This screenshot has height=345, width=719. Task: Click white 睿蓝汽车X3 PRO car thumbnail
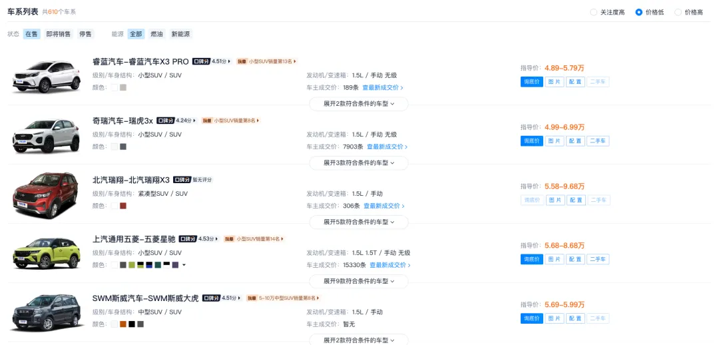(x=46, y=77)
